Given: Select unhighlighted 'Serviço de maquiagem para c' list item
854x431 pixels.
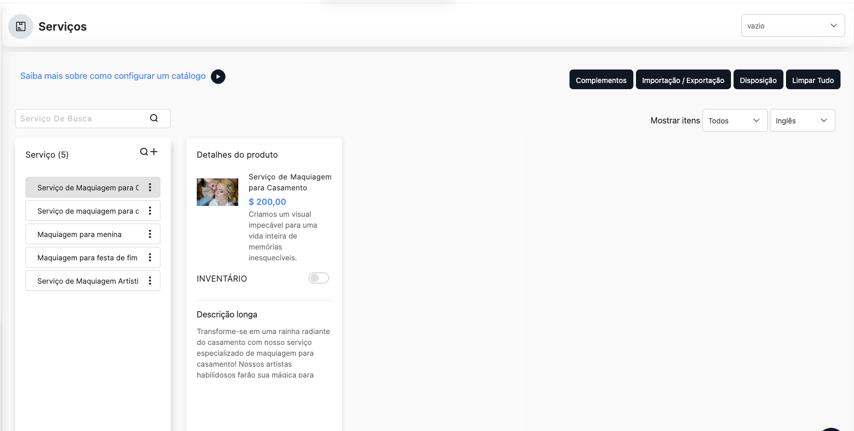Looking at the screenshot, I should coord(93,211).
